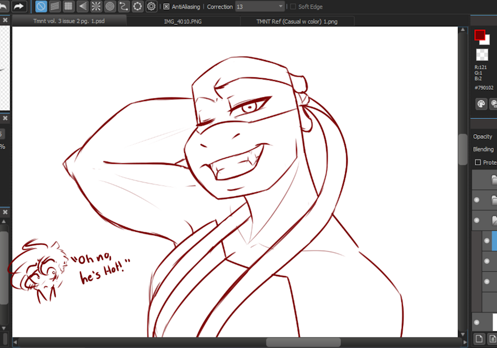Select the transparent color swatch

coord(482,55)
